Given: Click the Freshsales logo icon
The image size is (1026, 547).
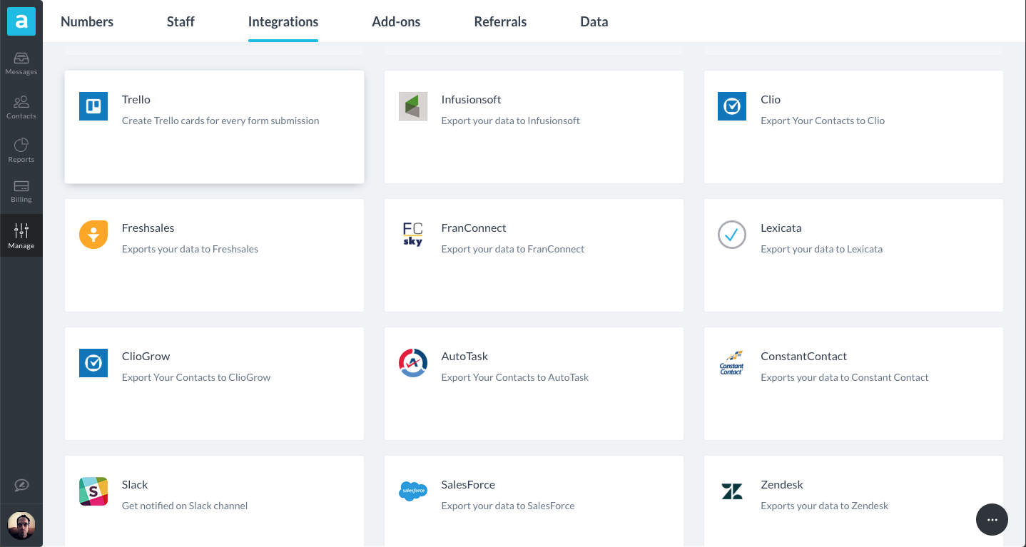Looking at the screenshot, I should pyautogui.click(x=93, y=235).
